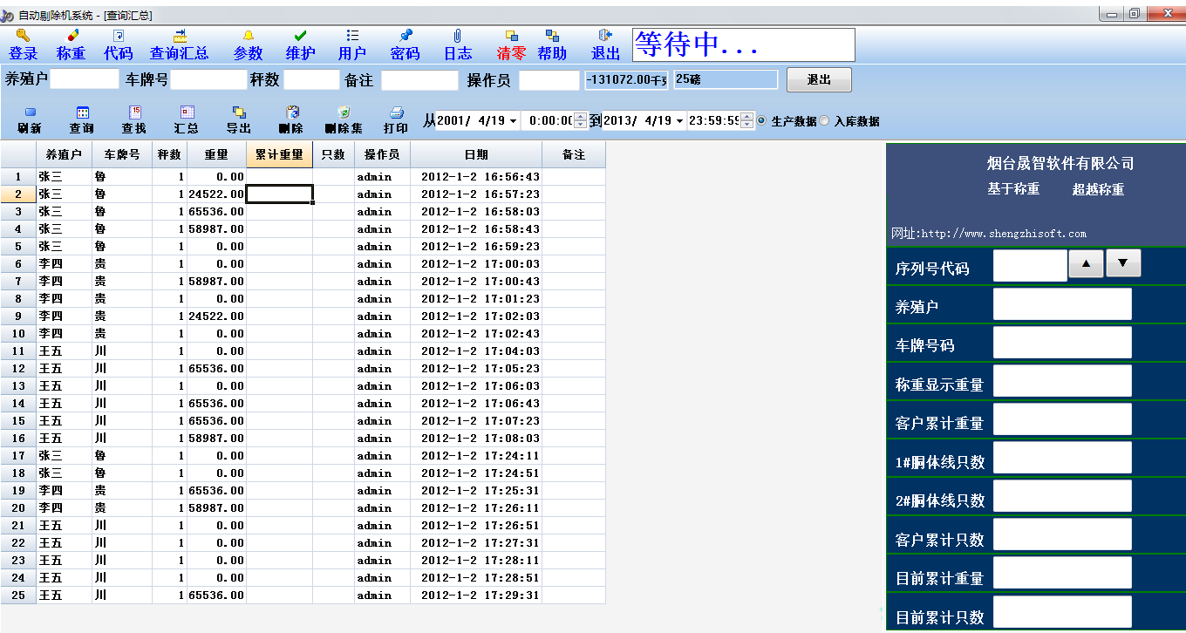This screenshot has width=1186, height=633.
Task: Click the 车牌号 input field
Action: 209,80
